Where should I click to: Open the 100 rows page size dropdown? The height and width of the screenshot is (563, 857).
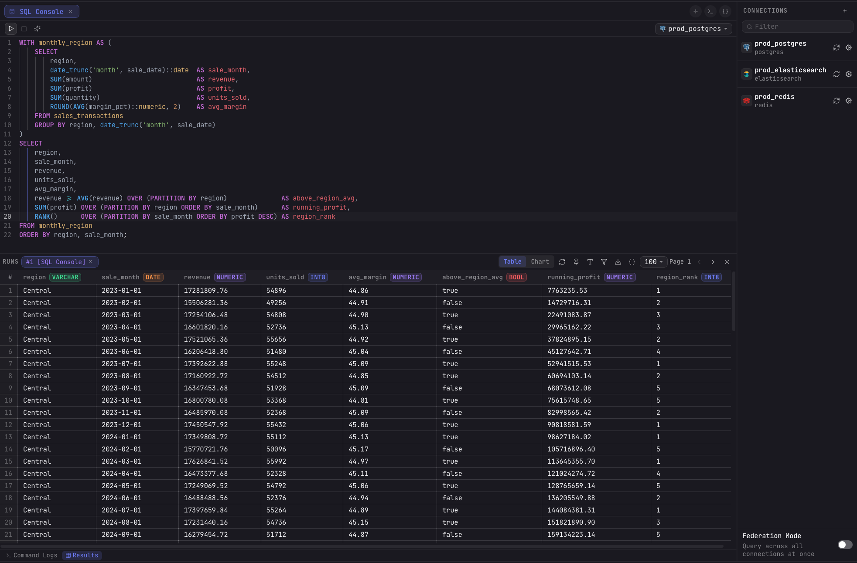click(653, 262)
